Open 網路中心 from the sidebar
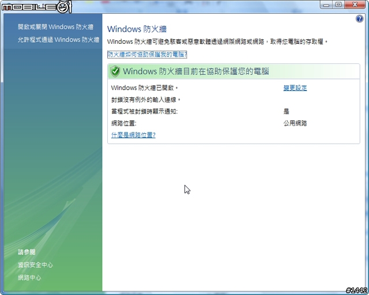Image resolution: width=369 pixels, height=295 pixels. [29, 278]
